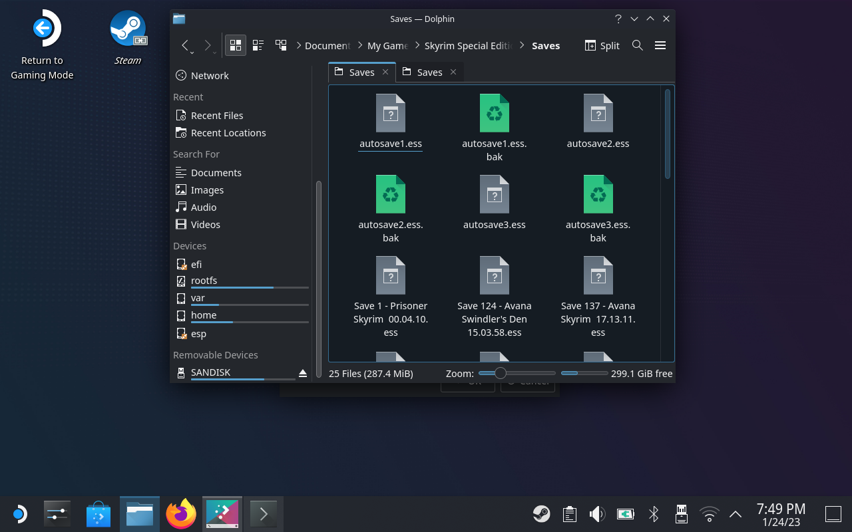This screenshot has width=852, height=532.
Task: Open the volume tray icon
Action: 597,514
